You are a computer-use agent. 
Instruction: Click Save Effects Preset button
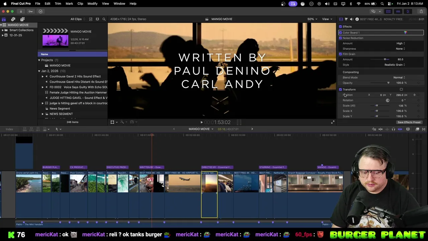[409, 122]
